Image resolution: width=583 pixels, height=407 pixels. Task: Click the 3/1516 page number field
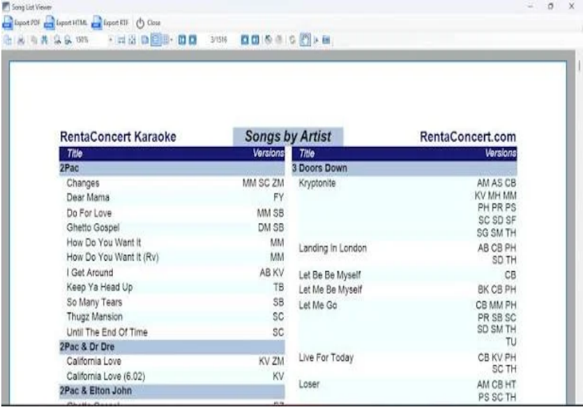(x=219, y=40)
